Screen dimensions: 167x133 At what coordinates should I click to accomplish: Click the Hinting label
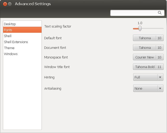pyautogui.click(x=49, y=77)
